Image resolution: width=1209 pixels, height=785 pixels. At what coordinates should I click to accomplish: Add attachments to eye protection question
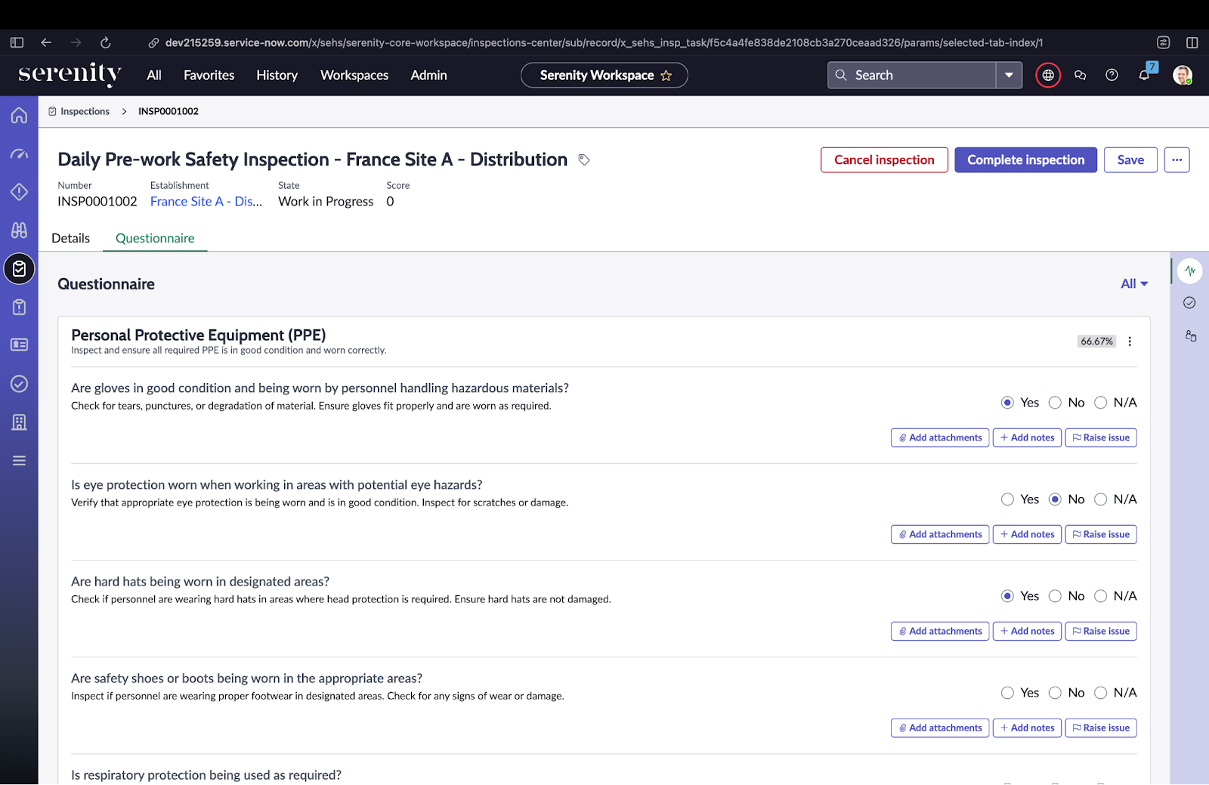(940, 535)
